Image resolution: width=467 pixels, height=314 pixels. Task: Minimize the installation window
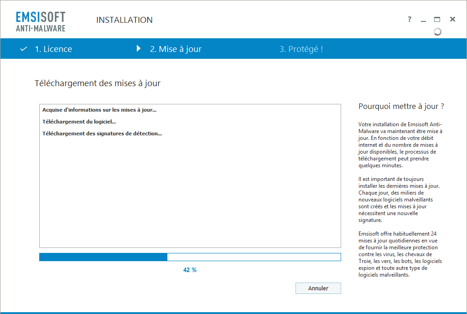[x=423, y=20]
